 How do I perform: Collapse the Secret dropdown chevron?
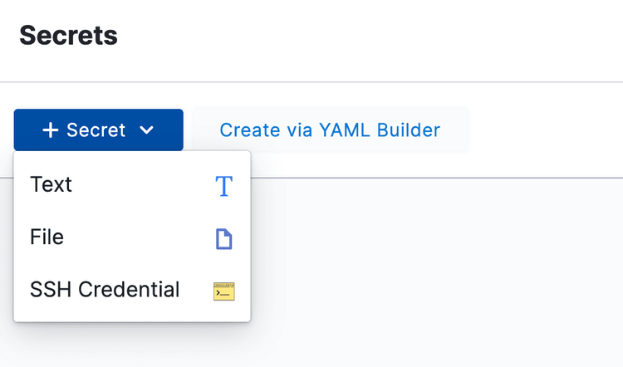147,130
